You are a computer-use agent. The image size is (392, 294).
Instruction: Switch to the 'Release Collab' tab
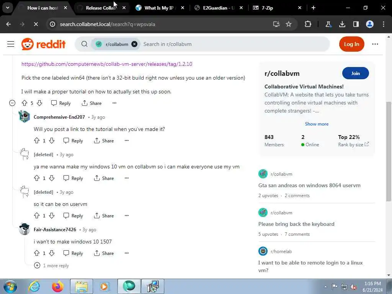pyautogui.click(x=101, y=8)
